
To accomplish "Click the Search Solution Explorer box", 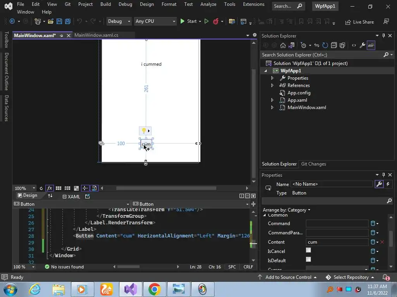I will tap(321, 55).
